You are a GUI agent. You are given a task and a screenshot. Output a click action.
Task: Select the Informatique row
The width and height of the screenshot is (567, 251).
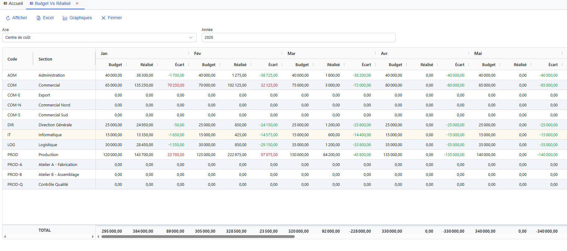point(50,135)
